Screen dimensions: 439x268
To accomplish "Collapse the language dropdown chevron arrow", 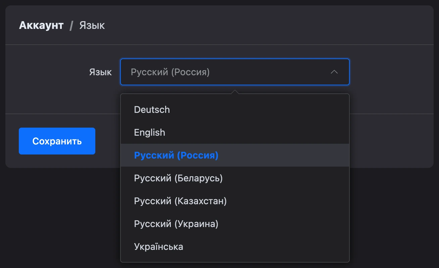I will 334,72.
